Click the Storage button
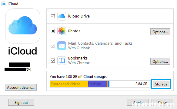The image size is (177, 109). pos(161,84)
